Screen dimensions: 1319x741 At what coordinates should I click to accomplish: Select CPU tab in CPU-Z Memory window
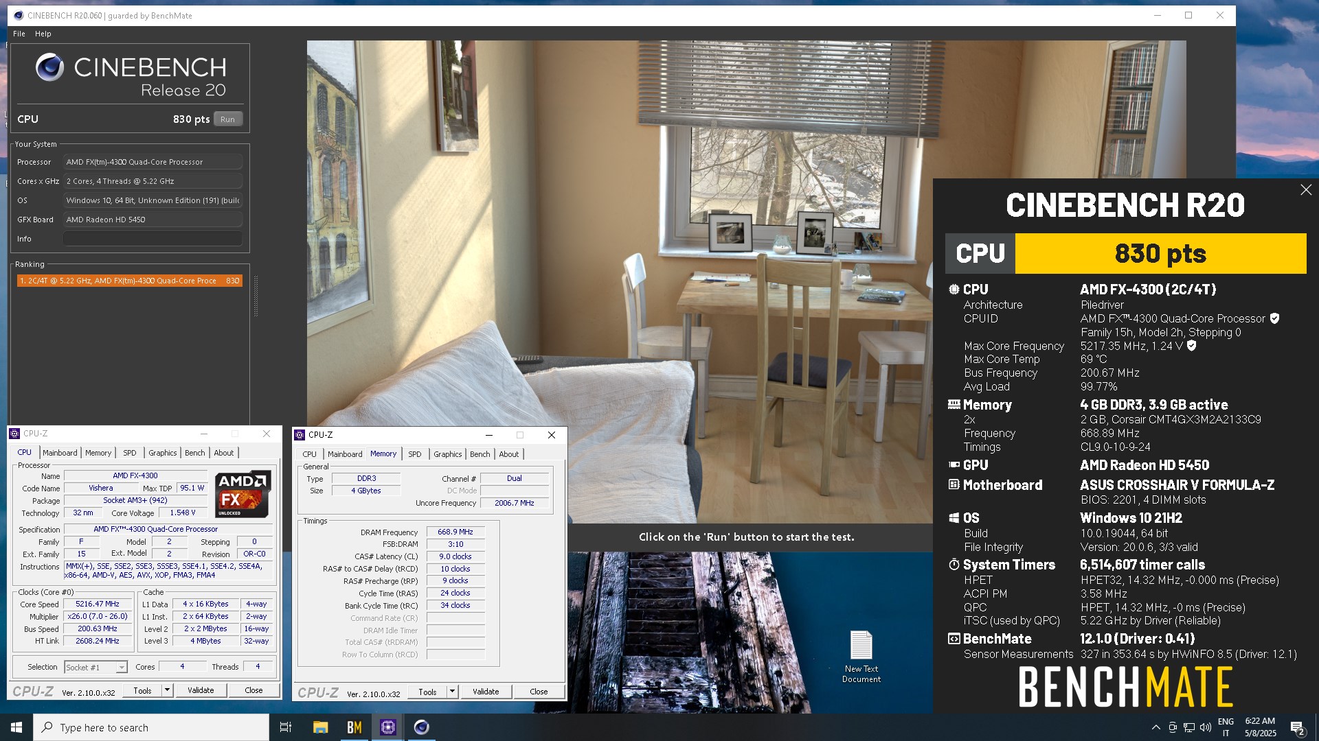pyautogui.click(x=310, y=454)
